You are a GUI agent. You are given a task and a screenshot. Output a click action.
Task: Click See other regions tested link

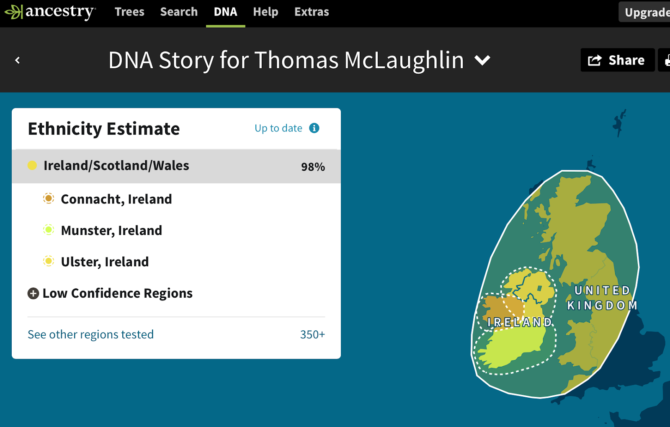tap(90, 334)
